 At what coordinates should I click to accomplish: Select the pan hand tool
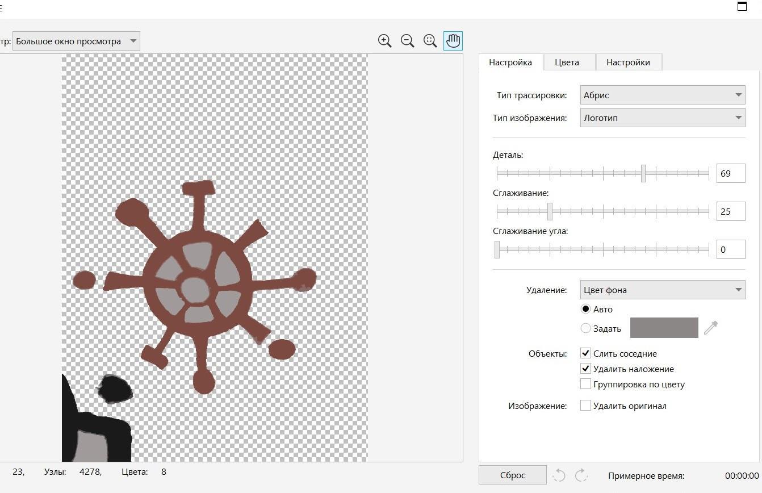pos(453,41)
